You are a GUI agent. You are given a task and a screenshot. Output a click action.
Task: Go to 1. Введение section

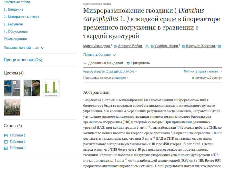click(14, 9)
